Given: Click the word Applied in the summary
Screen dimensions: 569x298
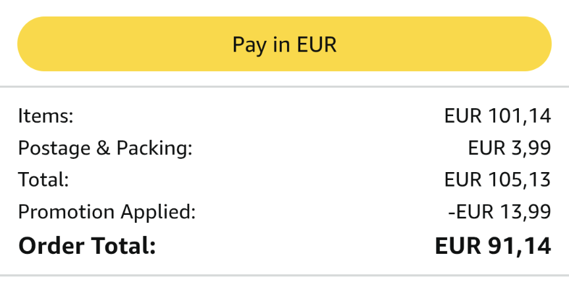Looking at the screenshot, I should point(158,212).
